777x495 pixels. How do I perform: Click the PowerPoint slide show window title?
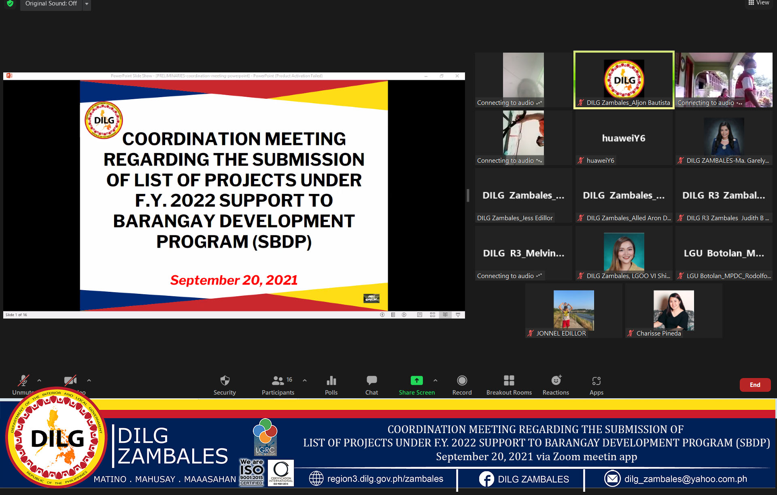[x=217, y=76]
